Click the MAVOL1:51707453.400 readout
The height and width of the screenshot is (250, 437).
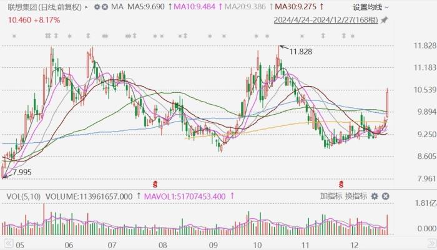tap(185, 196)
